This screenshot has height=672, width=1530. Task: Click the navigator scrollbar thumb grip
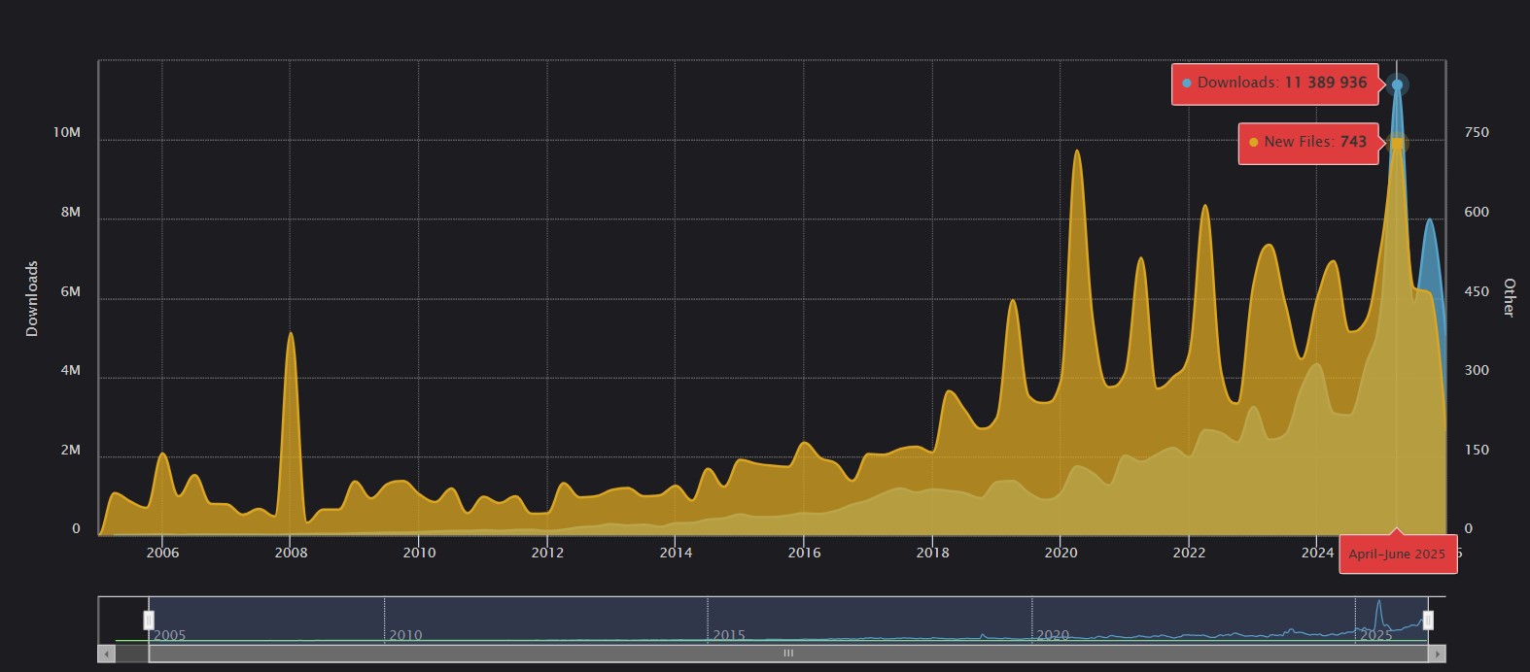click(788, 654)
